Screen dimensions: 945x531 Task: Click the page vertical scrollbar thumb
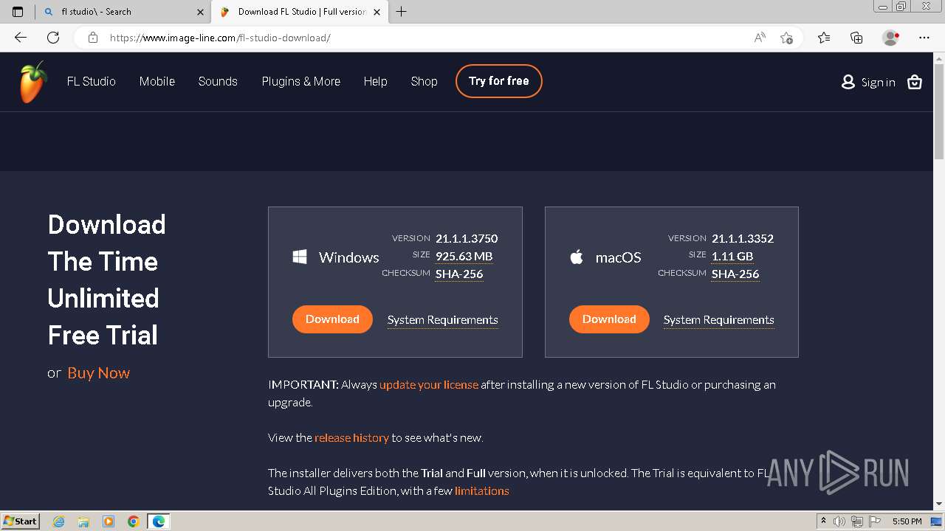tap(939, 111)
